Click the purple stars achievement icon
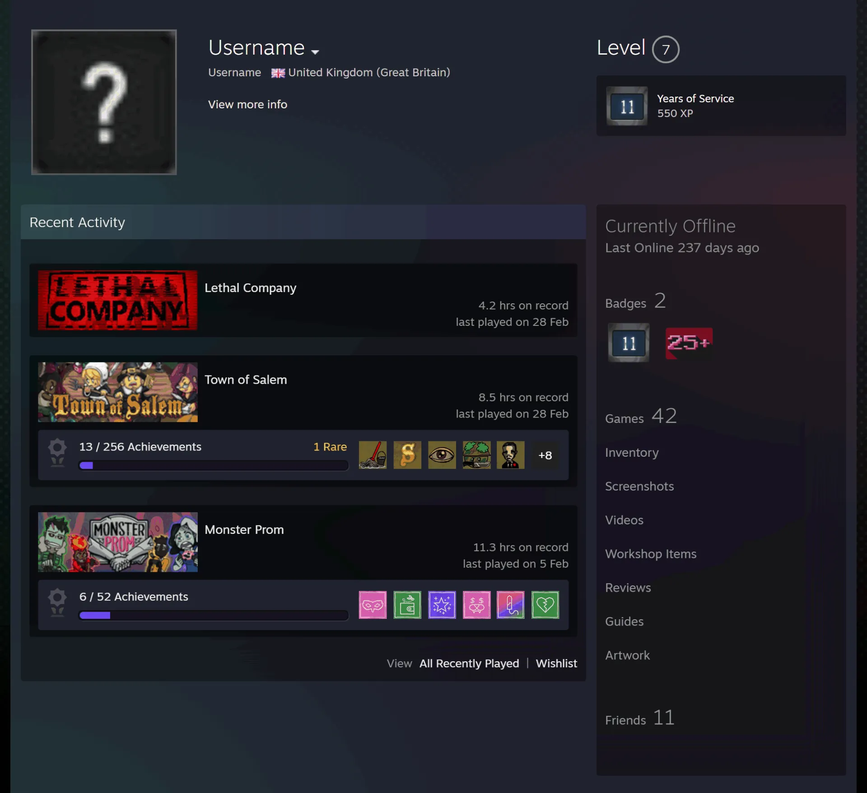Screen dimensions: 867x793 coord(442,605)
